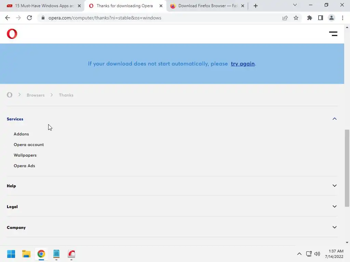This screenshot has height=262, width=350.
Task: Click the scrollbar down arrow
Action: point(347,243)
